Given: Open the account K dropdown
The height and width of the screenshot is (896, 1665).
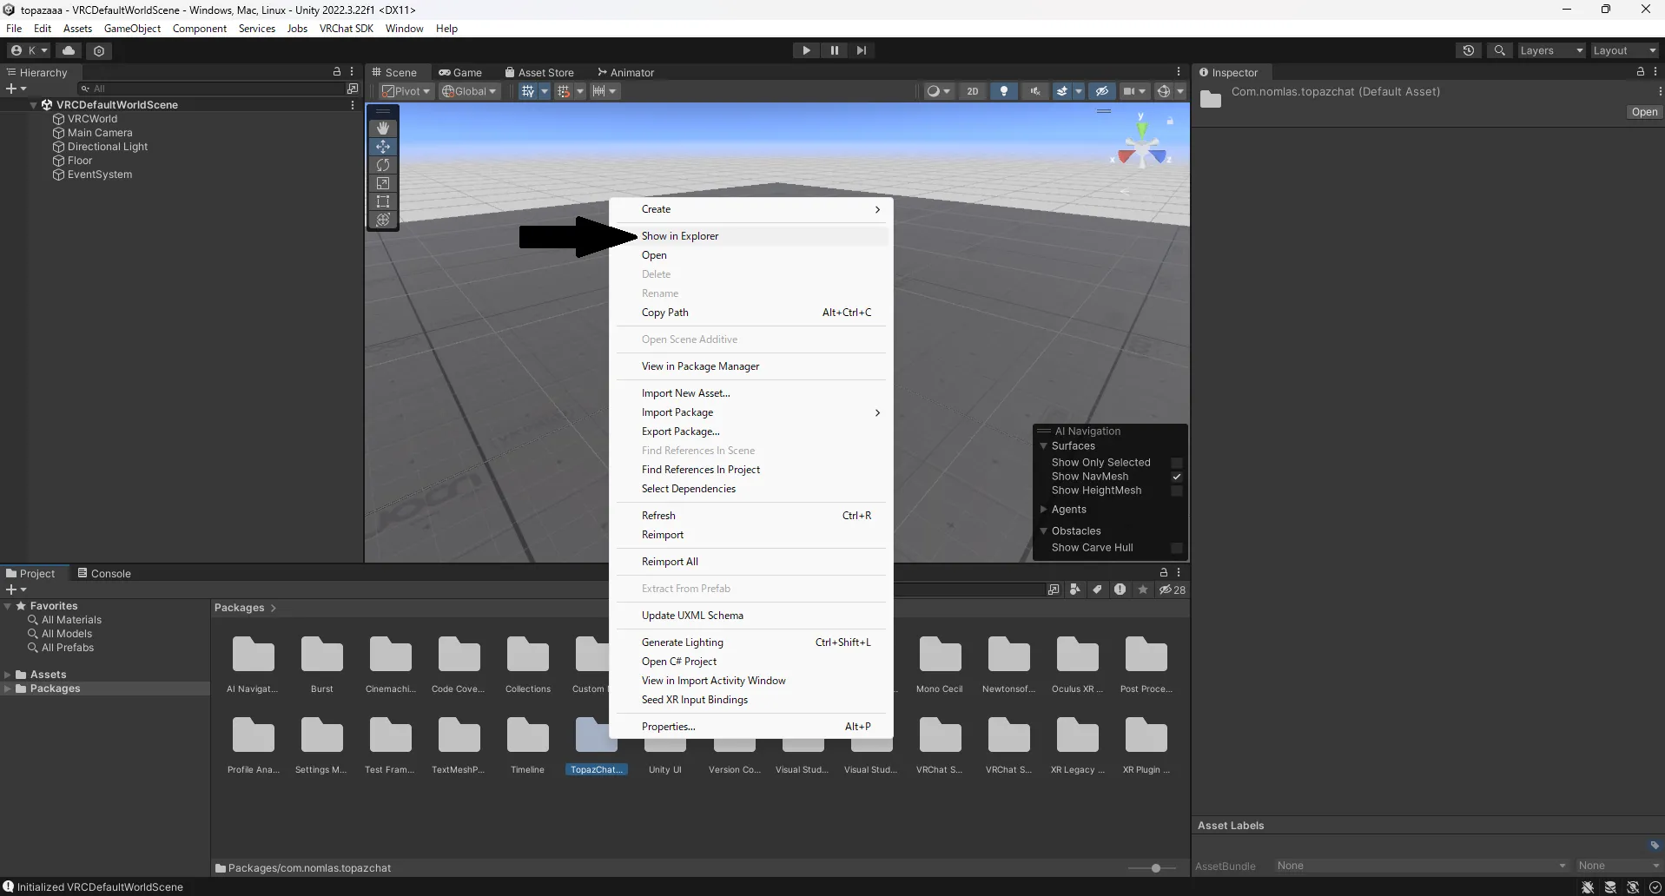Looking at the screenshot, I should [x=30, y=50].
